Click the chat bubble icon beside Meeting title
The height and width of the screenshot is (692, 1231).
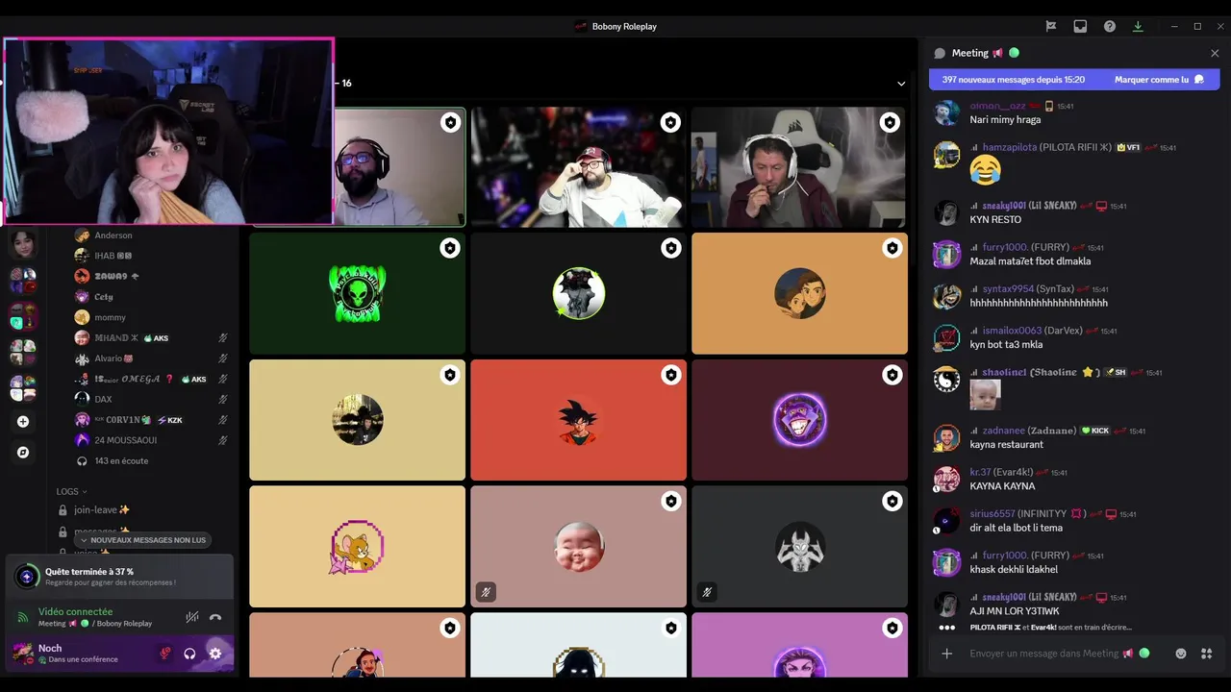940,53
